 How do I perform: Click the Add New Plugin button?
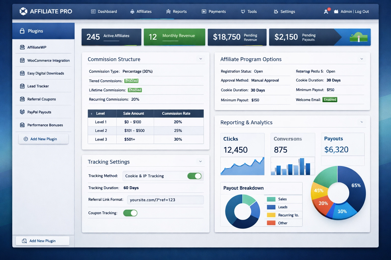click(43, 139)
